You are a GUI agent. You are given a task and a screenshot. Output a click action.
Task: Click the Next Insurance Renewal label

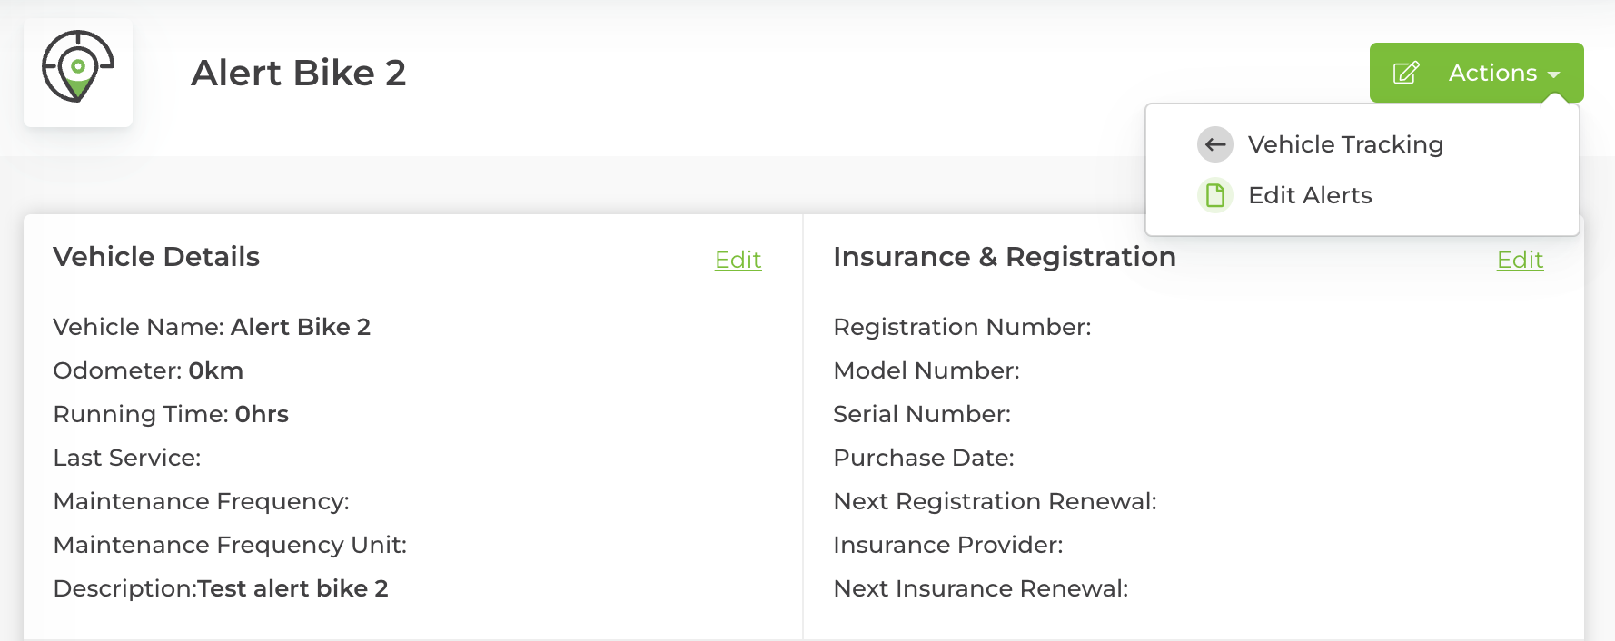click(980, 588)
